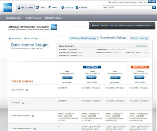Screen dimensions: 157x131
Task: Select Credit Protection in the gray bar
Action: [x=33, y=18]
